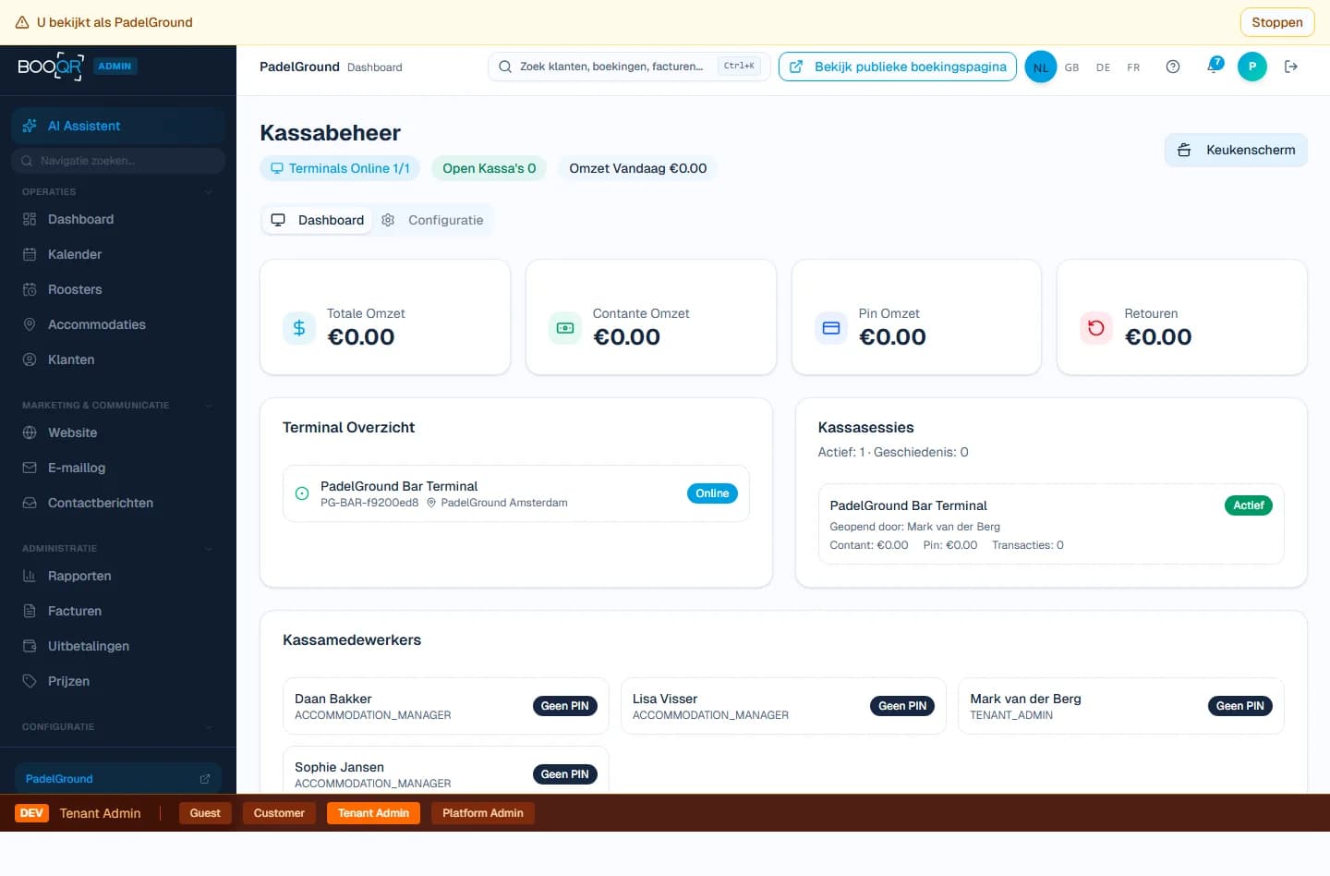This screenshot has width=1330, height=876.
Task: Open the user avatar P icon
Action: (x=1251, y=67)
